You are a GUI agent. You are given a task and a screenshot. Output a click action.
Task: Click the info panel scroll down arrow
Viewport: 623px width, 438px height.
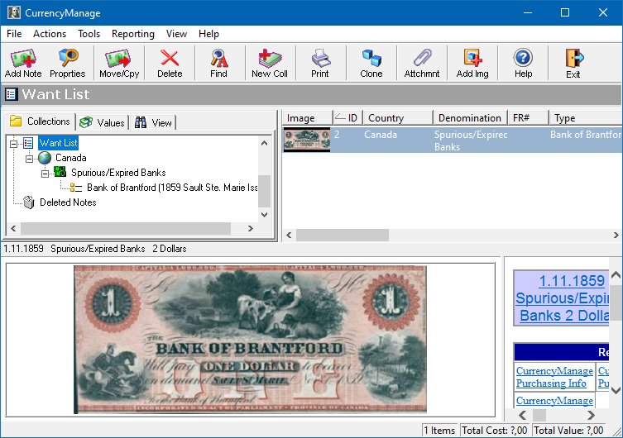click(x=616, y=390)
